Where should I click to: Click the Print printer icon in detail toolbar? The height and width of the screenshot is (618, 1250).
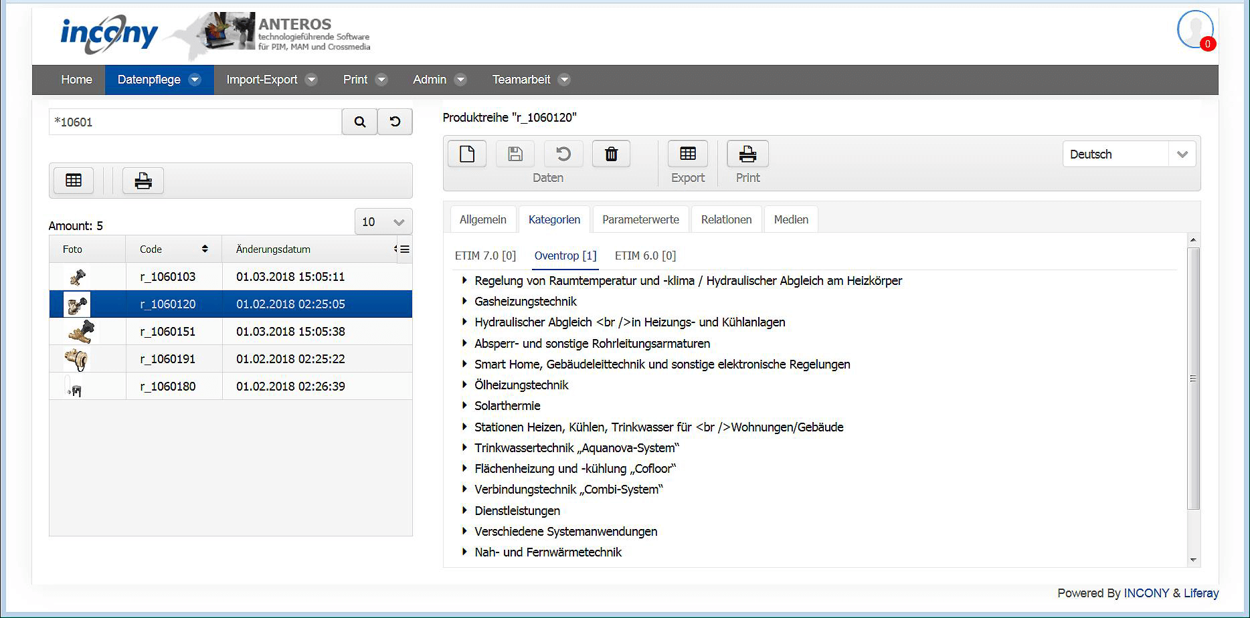pyautogui.click(x=747, y=154)
